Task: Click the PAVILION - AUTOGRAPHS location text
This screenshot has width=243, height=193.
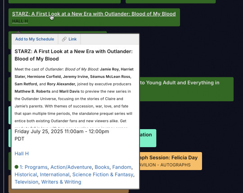Action: [165, 165]
